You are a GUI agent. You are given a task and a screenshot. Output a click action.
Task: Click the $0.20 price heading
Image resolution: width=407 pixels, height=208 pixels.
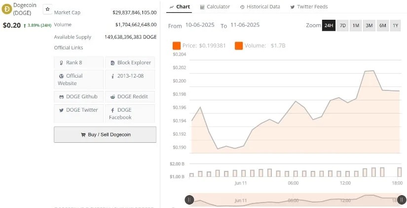pyautogui.click(x=12, y=25)
